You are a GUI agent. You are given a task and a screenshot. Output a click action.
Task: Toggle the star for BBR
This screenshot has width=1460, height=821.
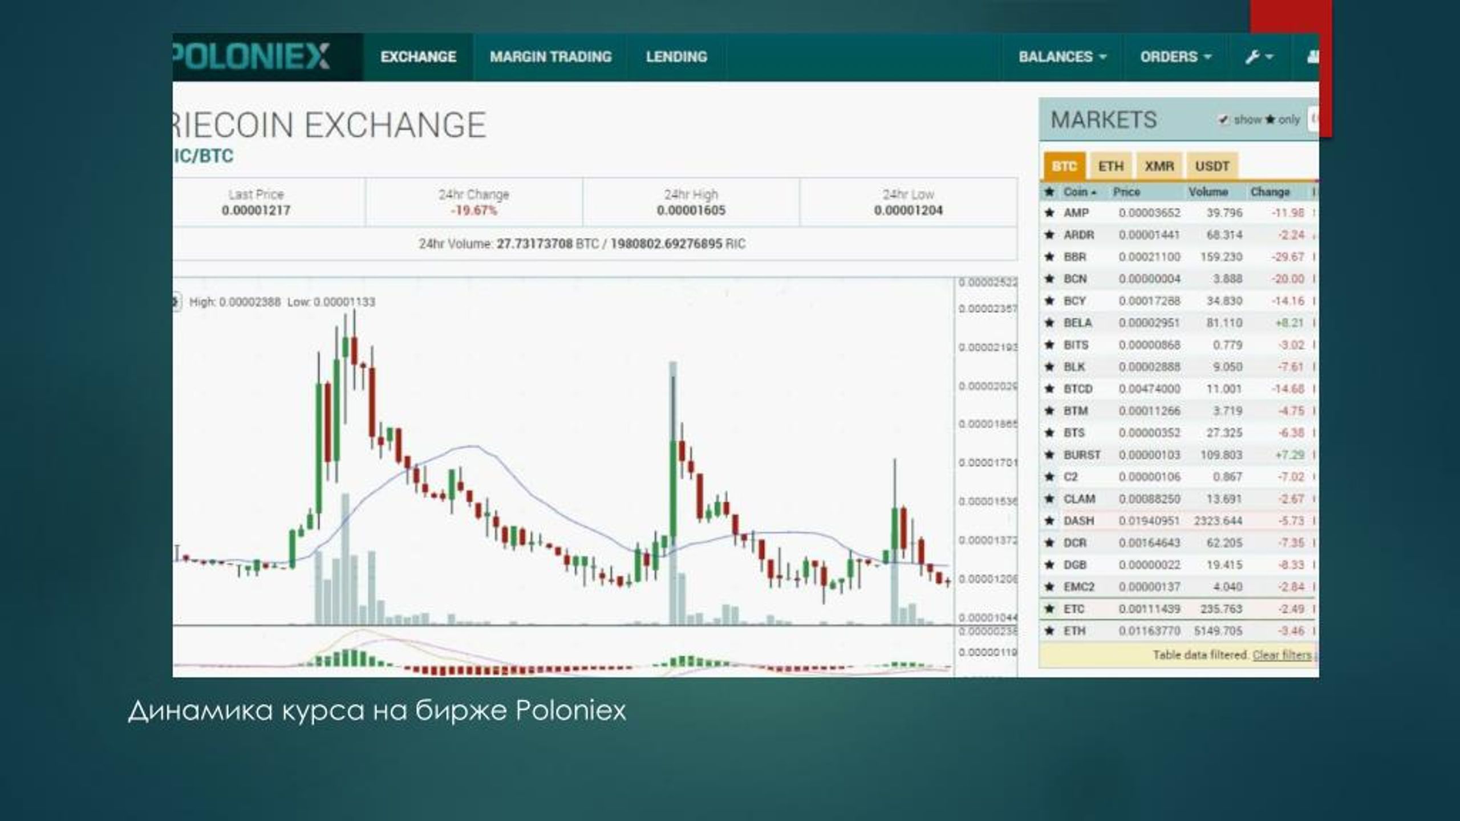pyautogui.click(x=1049, y=257)
